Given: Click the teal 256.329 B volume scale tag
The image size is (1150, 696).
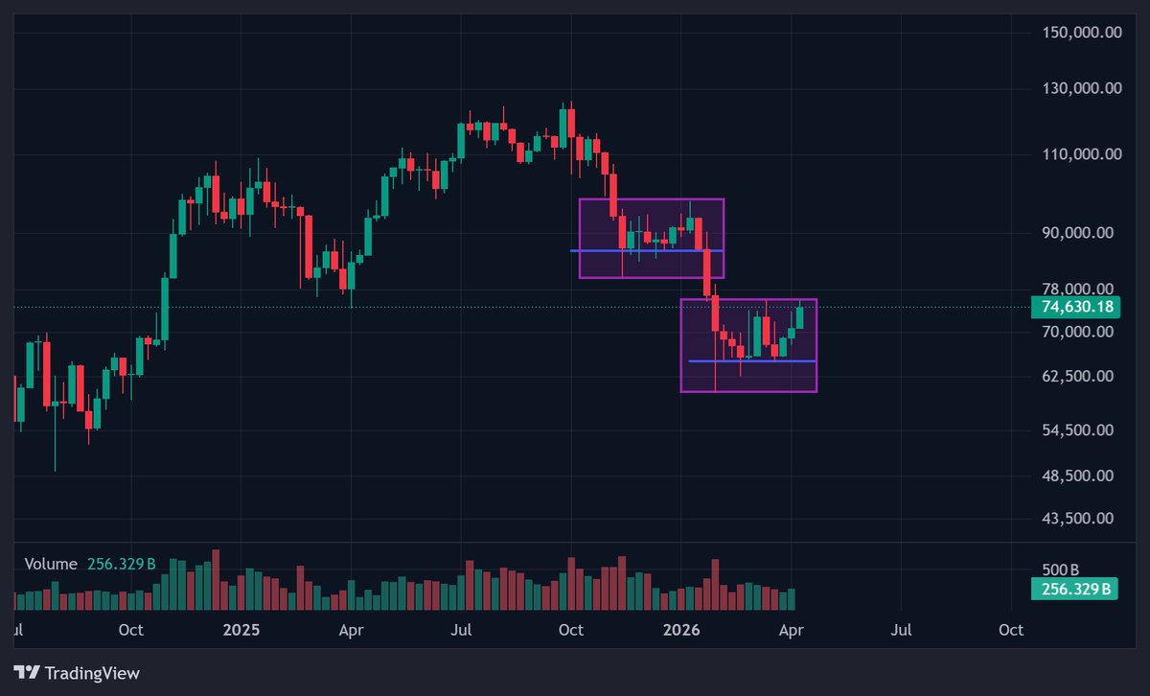Looking at the screenshot, I should (x=1072, y=589).
